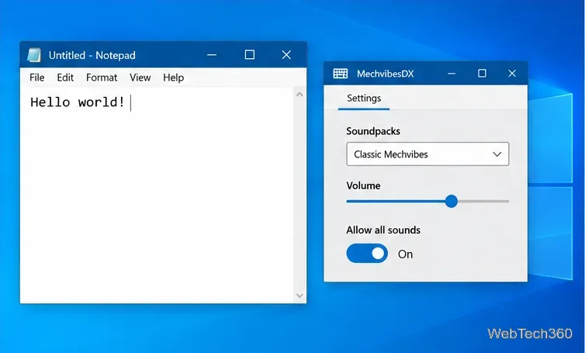Open the Edit menu in Notepad
Image resolution: width=585 pixels, height=353 pixels.
(65, 78)
